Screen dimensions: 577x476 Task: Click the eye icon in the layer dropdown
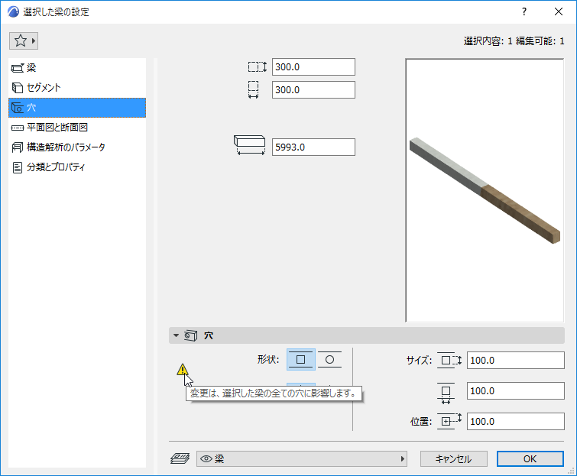click(206, 458)
